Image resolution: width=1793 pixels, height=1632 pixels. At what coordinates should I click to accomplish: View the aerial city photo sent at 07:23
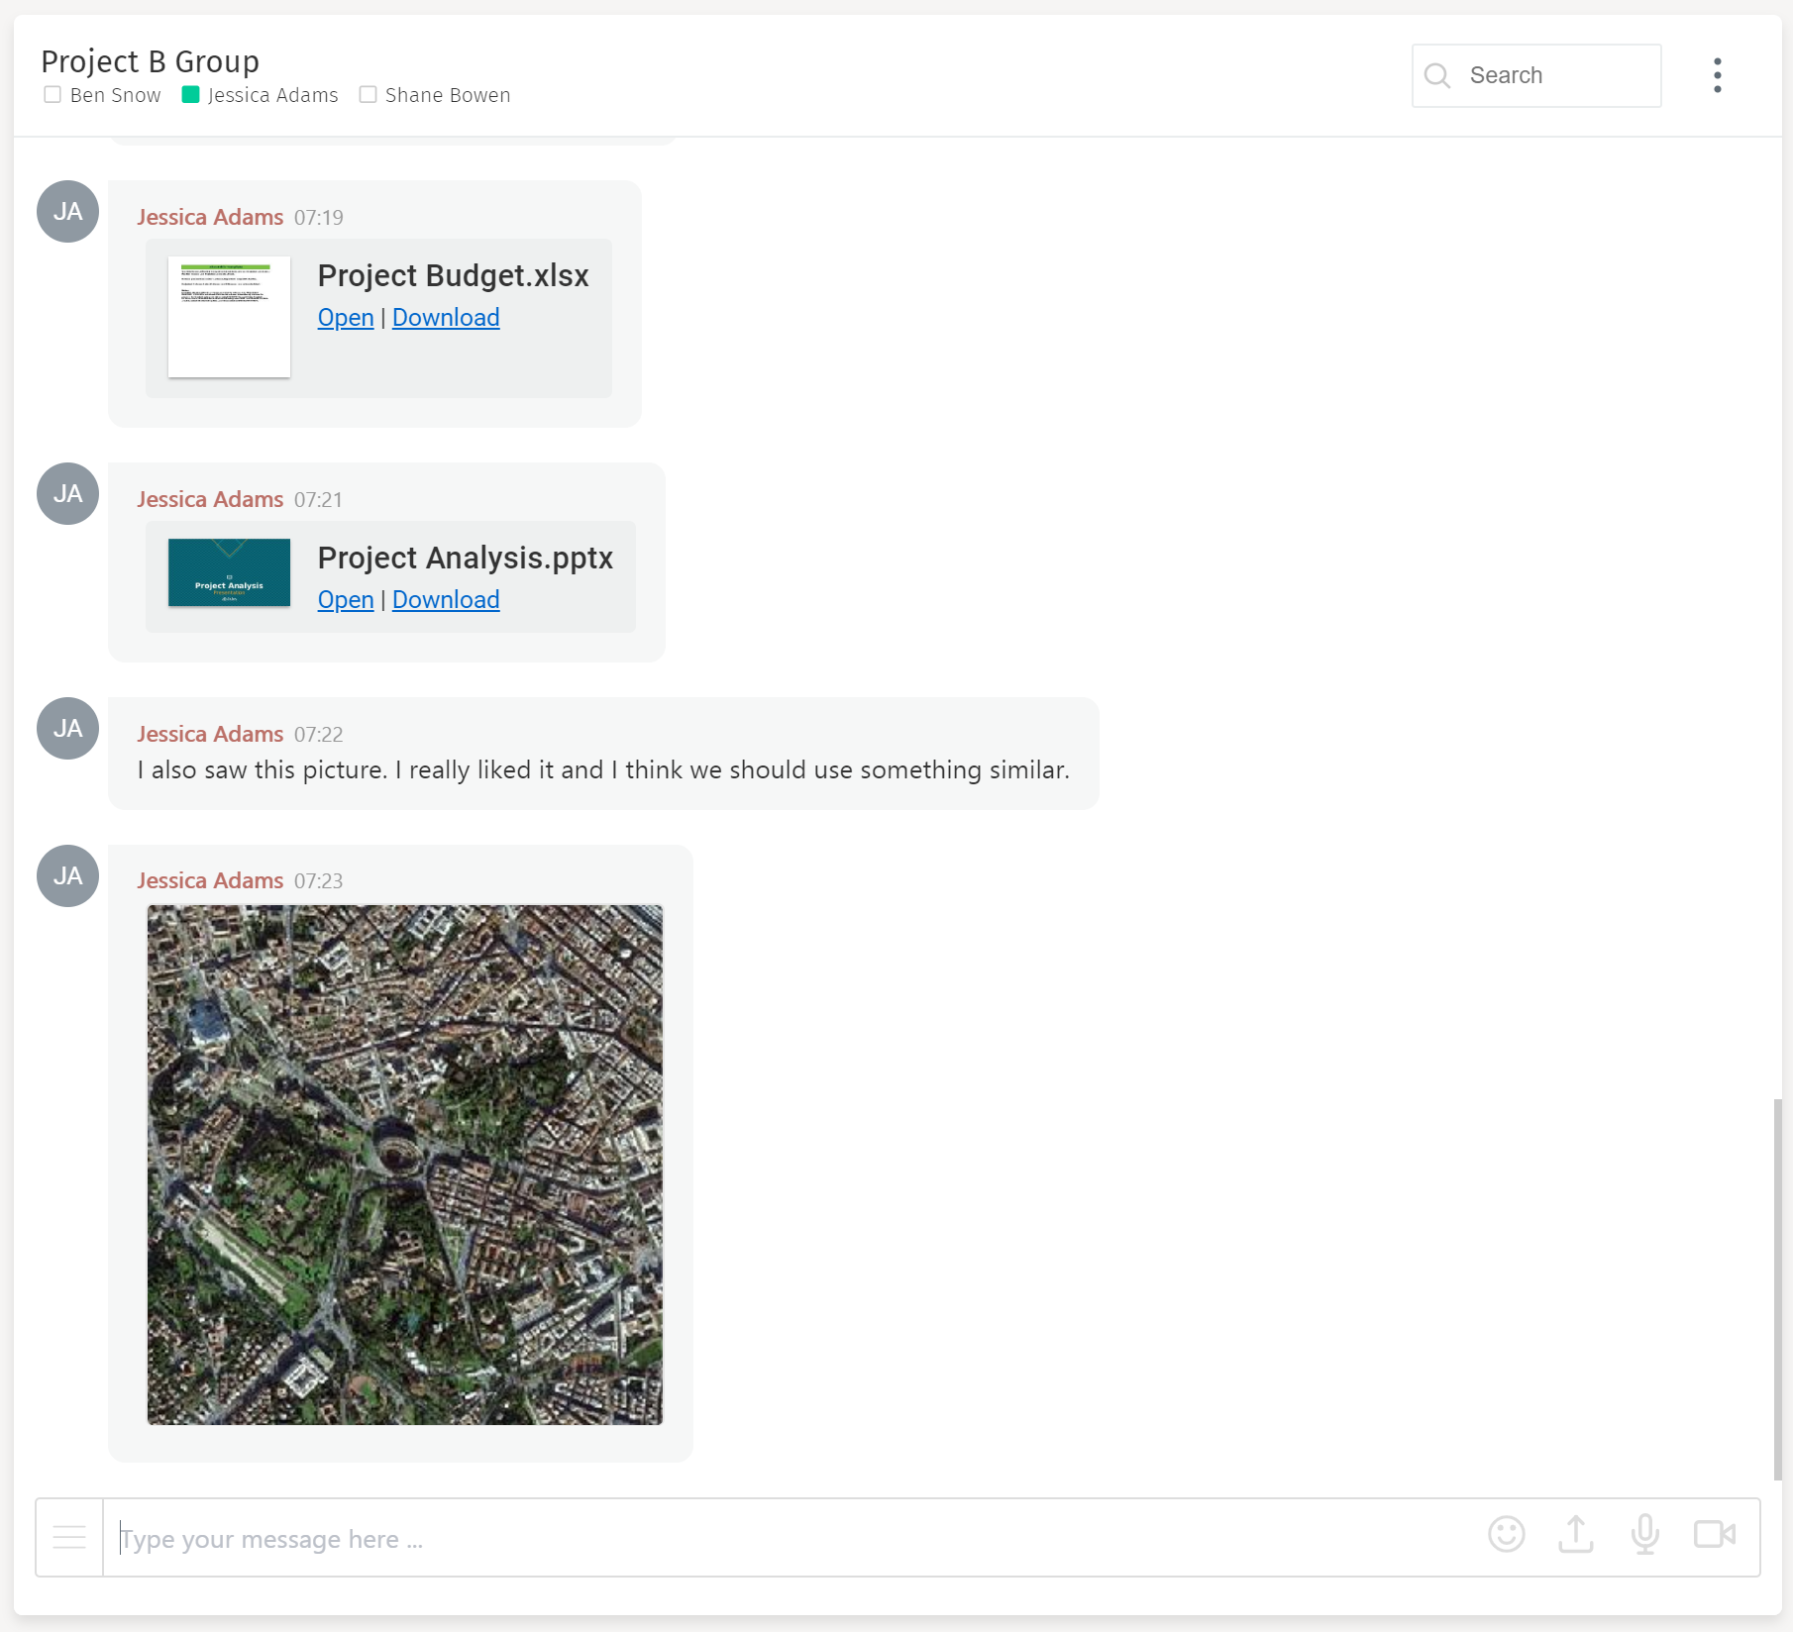tap(404, 1166)
